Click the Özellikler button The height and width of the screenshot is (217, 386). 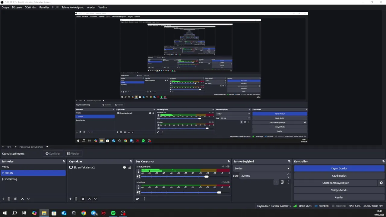click(x=53, y=154)
